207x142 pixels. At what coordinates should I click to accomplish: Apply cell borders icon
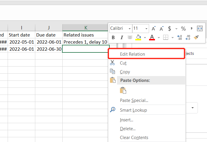coord(166,37)
